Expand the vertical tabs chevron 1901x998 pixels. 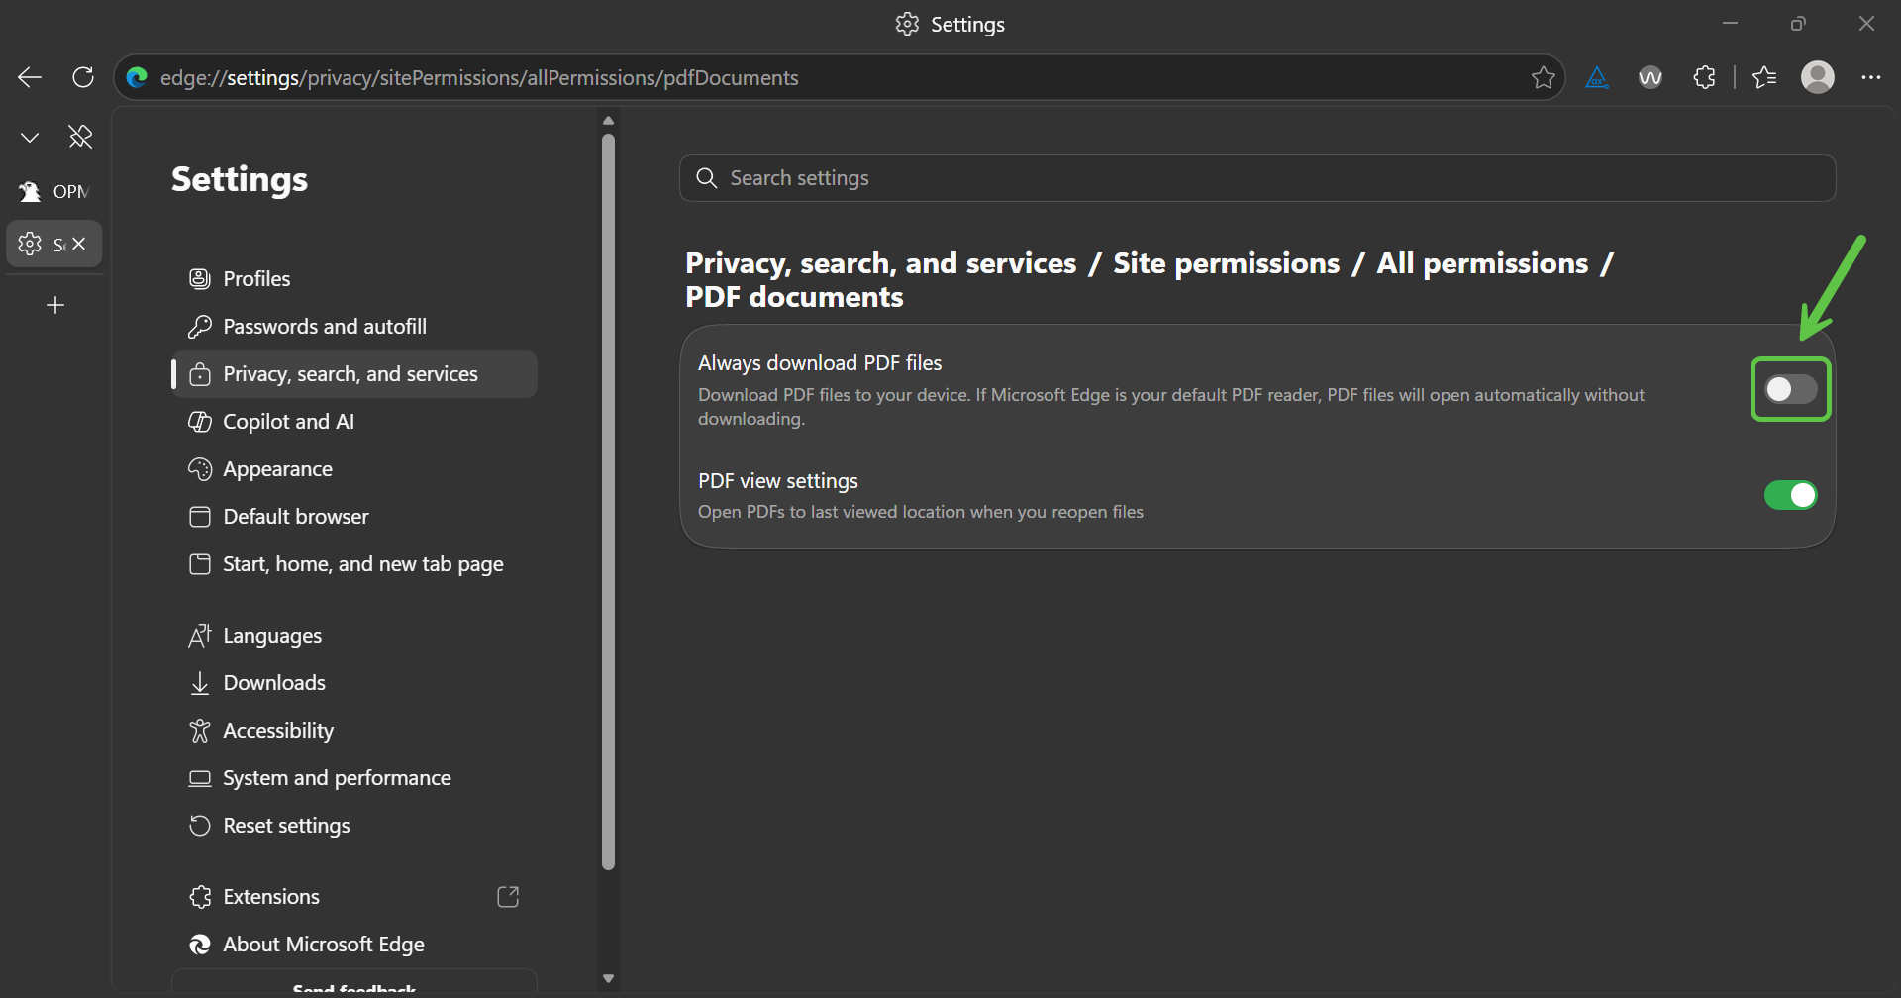30,137
